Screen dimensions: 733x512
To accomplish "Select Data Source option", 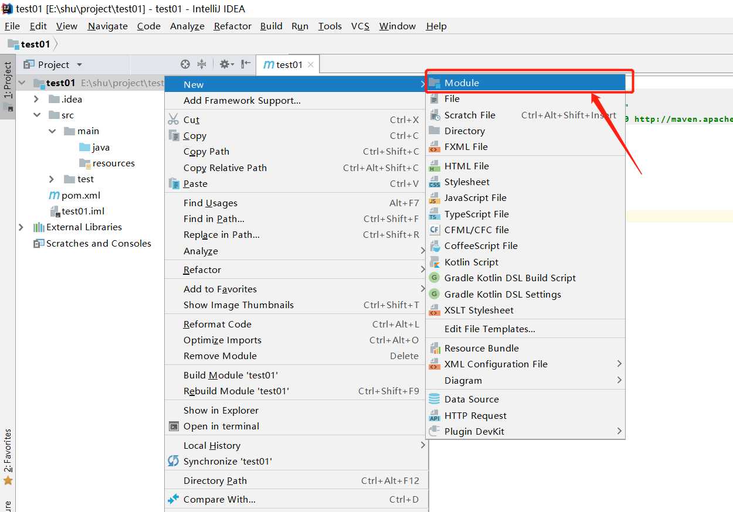I will pyautogui.click(x=525, y=399).
